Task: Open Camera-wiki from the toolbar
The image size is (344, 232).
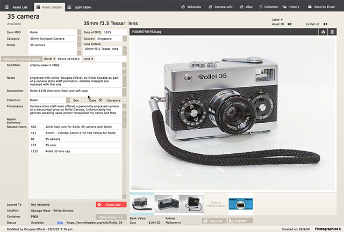Action: (x=226, y=7)
